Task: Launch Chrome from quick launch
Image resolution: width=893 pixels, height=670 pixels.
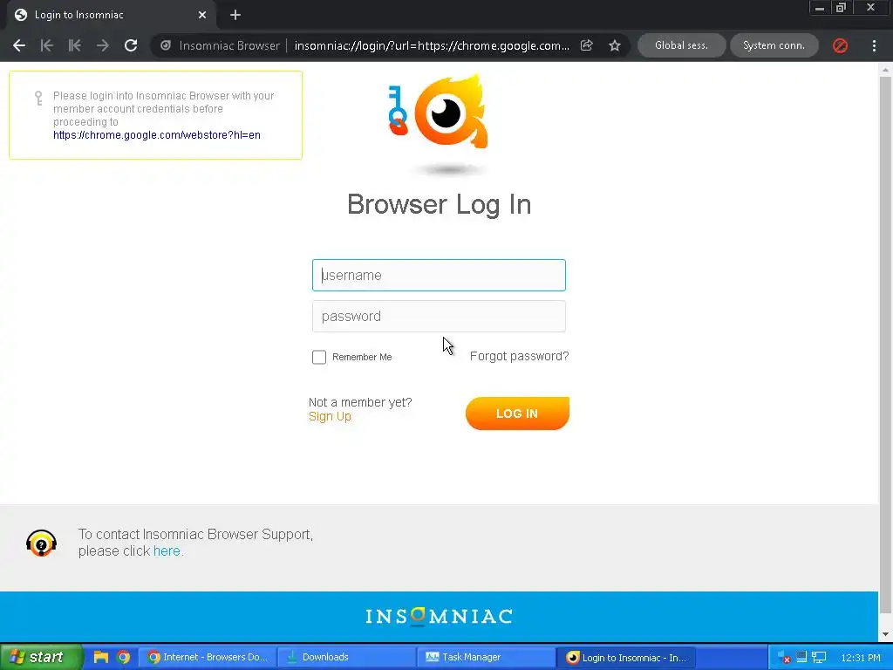Action: [x=123, y=657]
